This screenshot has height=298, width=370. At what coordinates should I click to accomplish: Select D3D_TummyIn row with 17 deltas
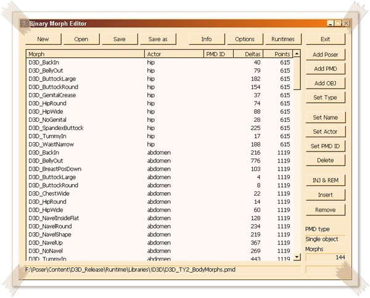[160, 136]
